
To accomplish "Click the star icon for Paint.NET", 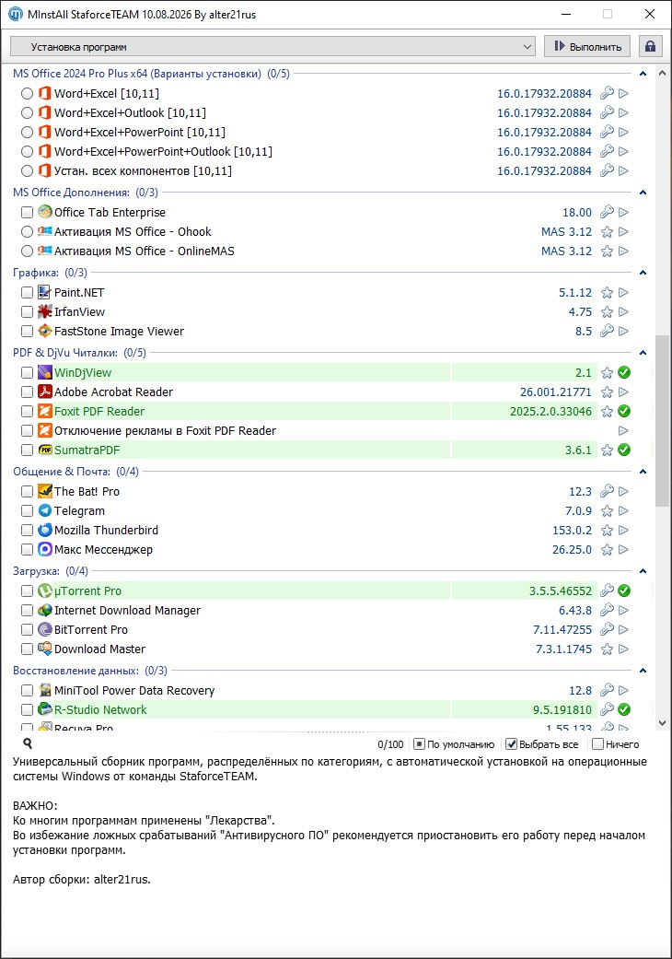I will pos(607,292).
